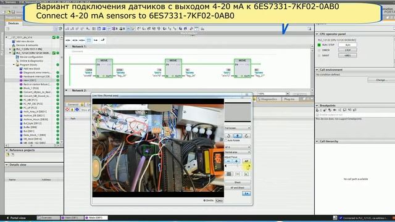395x222 pixels.
Task: Show grid overlay icon in Live View
Action: (229, 174)
